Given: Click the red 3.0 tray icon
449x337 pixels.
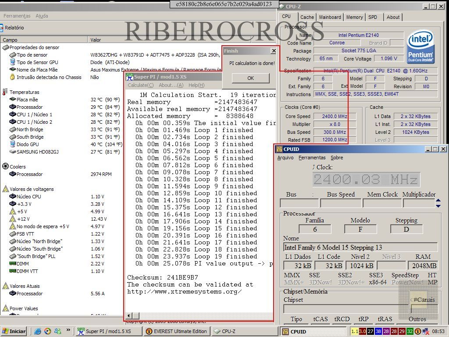Looking at the screenshot, I should 362,331.
